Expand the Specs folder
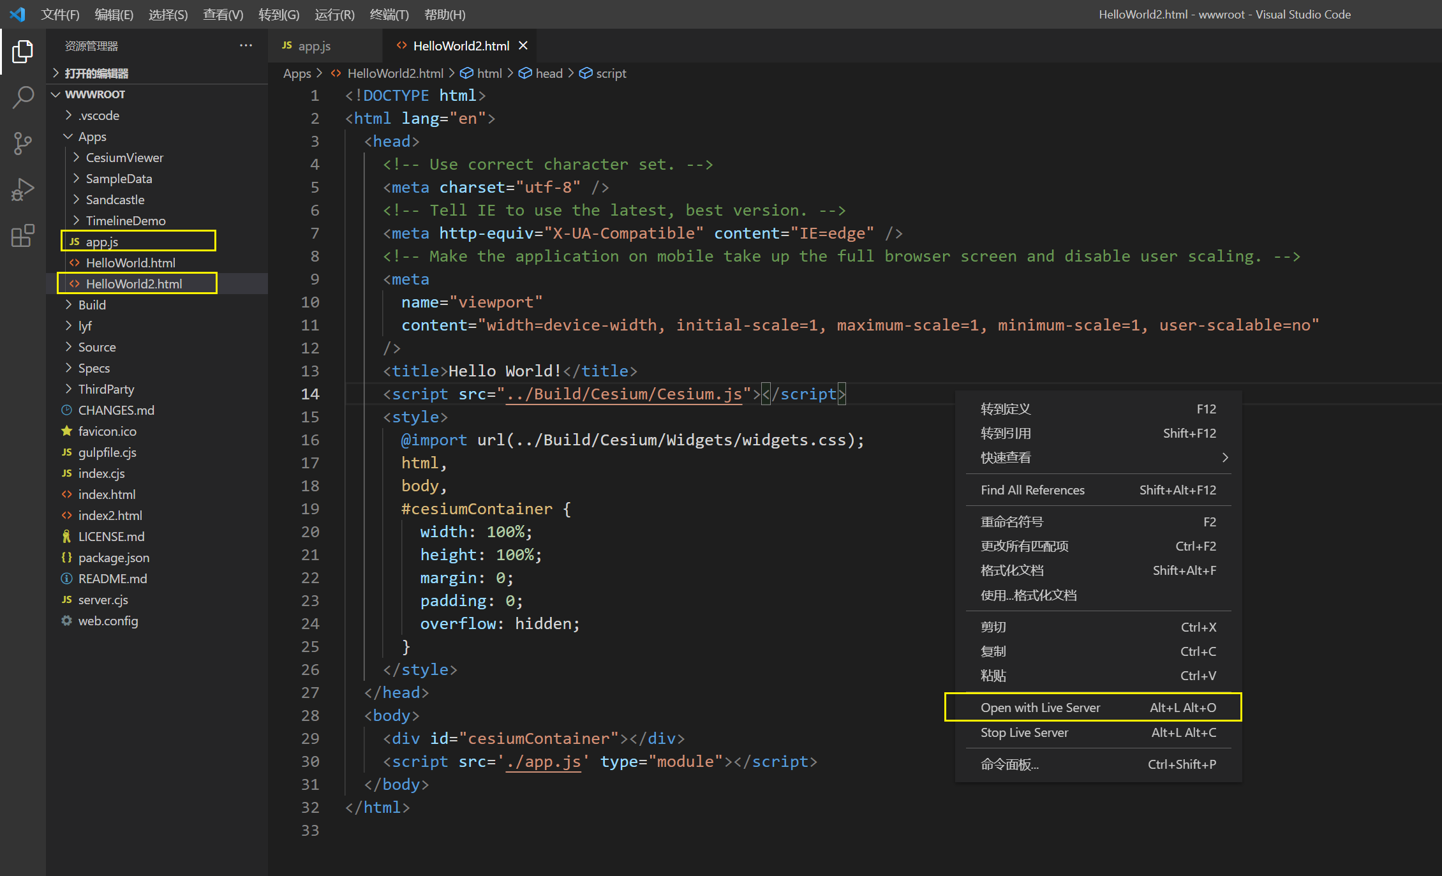This screenshot has height=876, width=1442. click(68, 368)
